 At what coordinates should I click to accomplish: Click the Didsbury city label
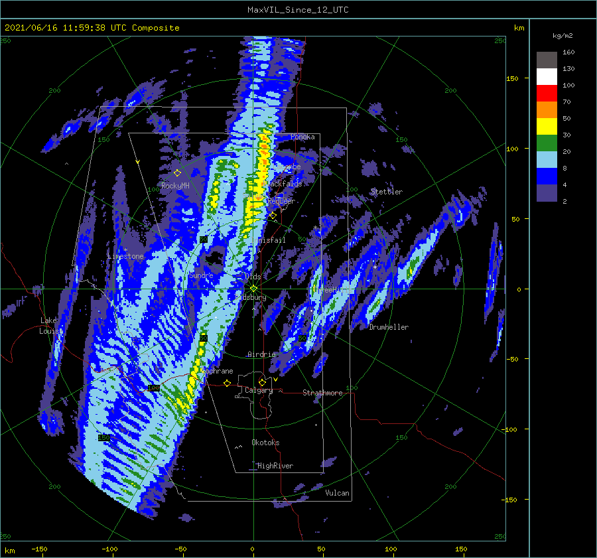tap(251, 297)
